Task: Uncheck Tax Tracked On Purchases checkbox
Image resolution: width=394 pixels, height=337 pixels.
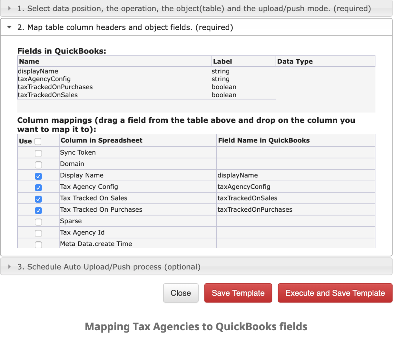Action: coord(38,210)
